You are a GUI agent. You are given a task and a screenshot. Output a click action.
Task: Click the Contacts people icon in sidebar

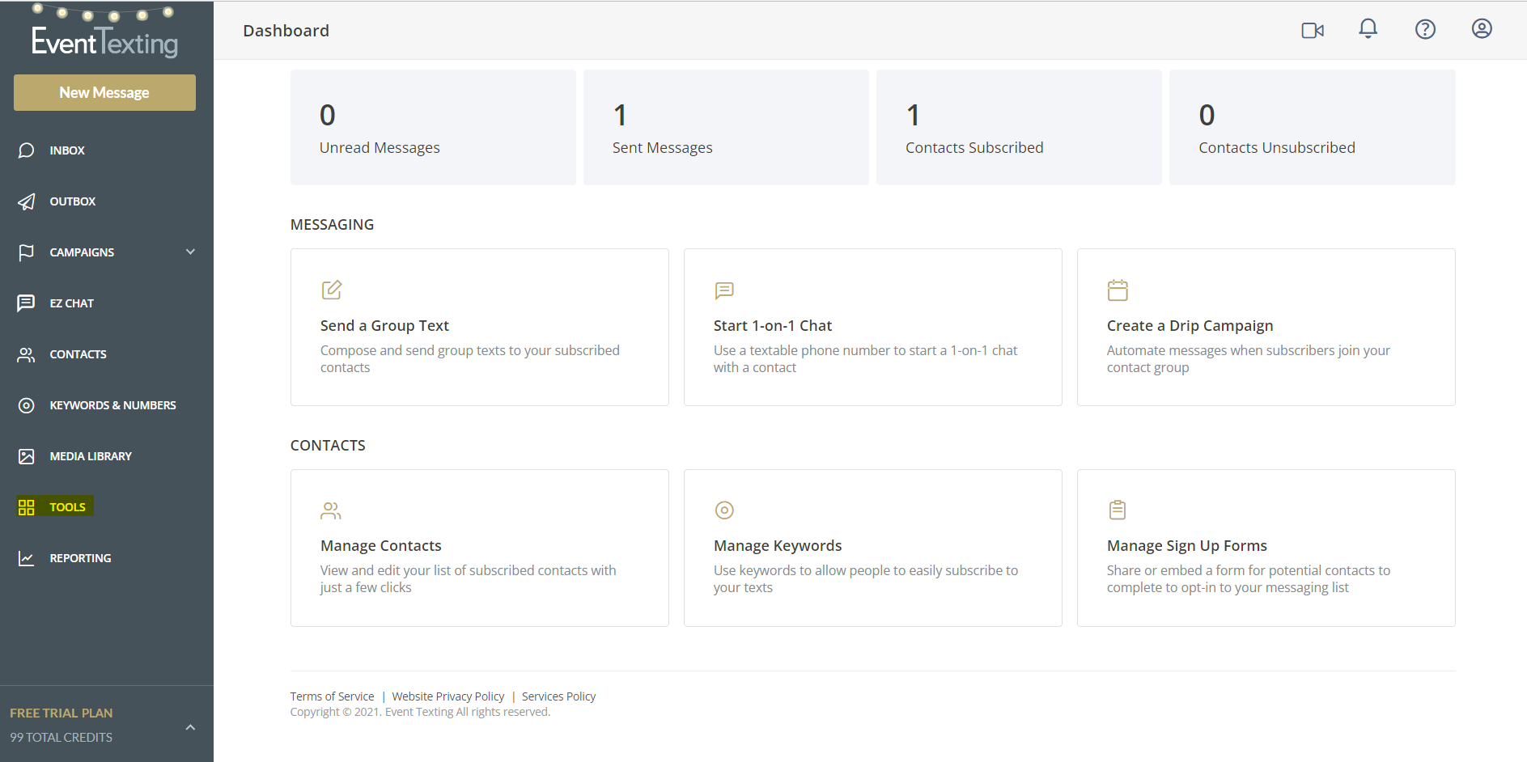coord(26,354)
